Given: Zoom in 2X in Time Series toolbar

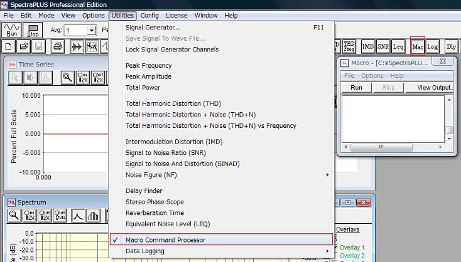Looking at the screenshot, I should 83,78.
